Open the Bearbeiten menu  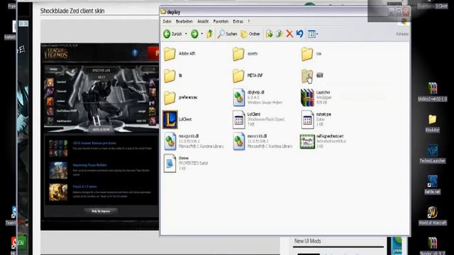click(184, 21)
